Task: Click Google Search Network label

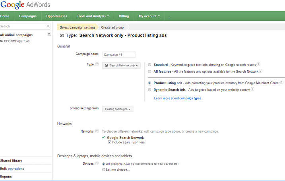Action: (x=125, y=138)
